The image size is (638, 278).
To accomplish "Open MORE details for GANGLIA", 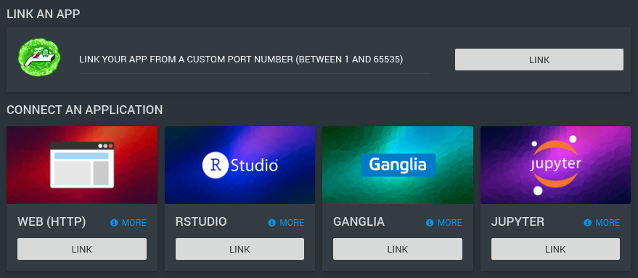I will [x=449, y=223].
